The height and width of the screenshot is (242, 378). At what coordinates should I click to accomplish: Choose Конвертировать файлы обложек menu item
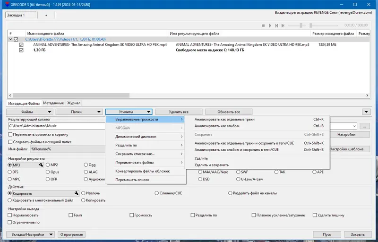146,171
